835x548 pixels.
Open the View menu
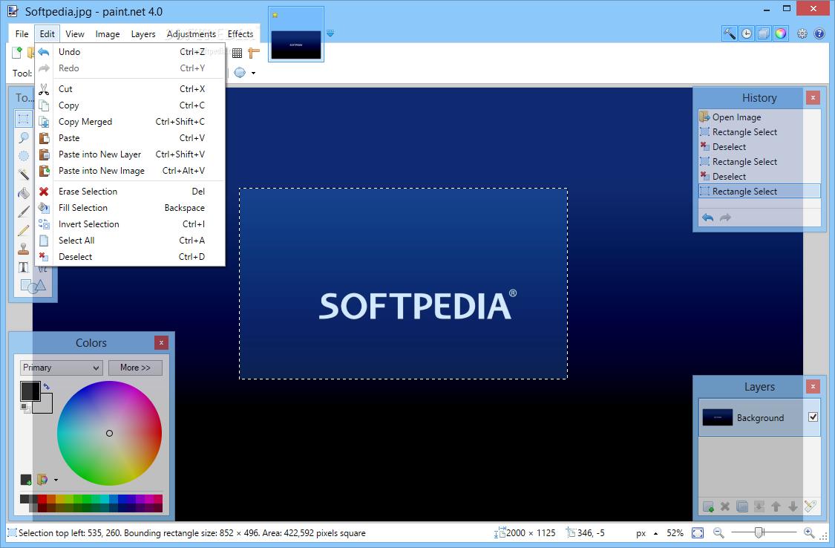[74, 33]
